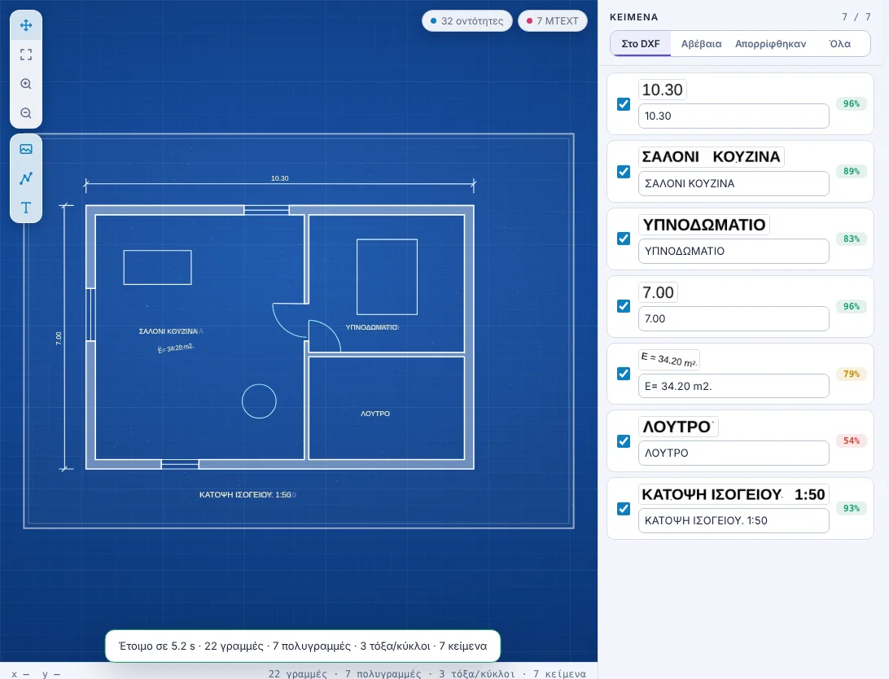Select the ΥΠΝΟΔΩΜΑΤΙΟ label on the drawing
The height and width of the screenshot is (679, 889).
pos(372,327)
